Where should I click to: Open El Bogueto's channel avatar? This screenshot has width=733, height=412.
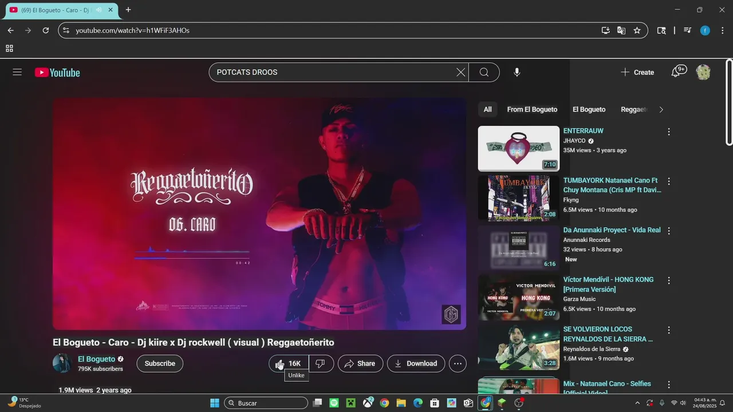click(62, 363)
